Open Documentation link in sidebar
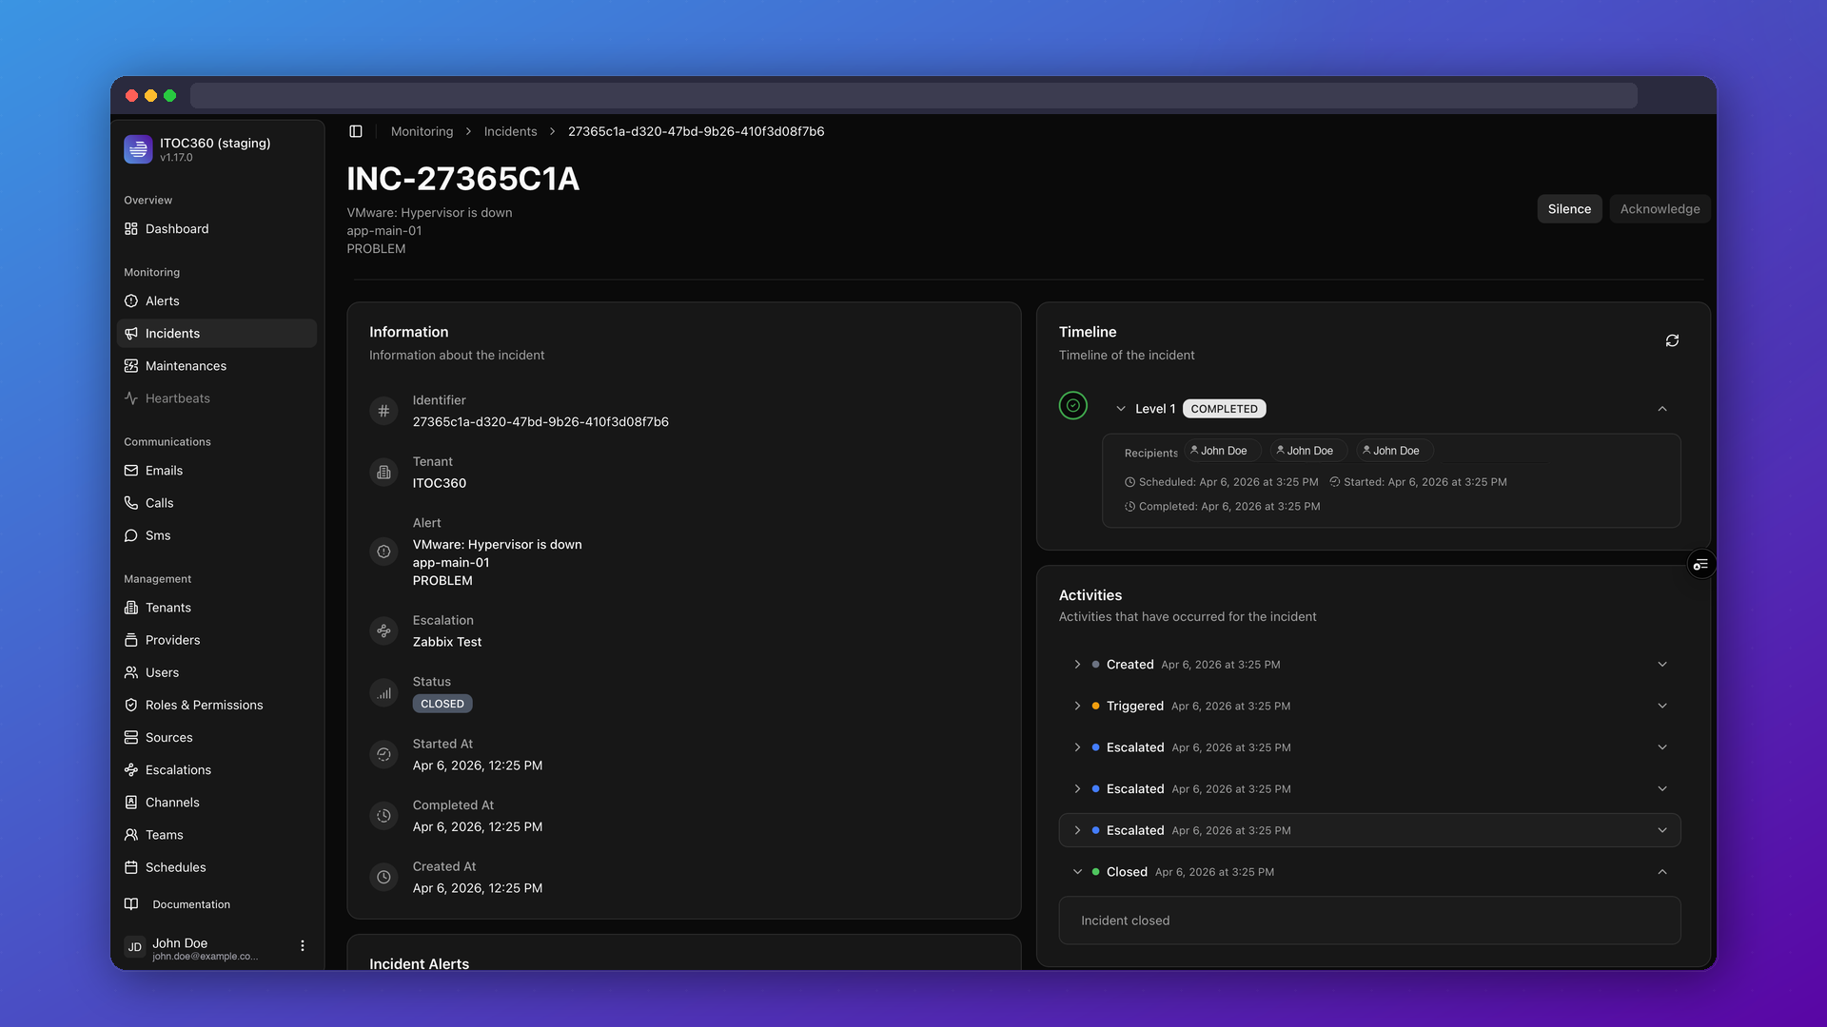The width and height of the screenshot is (1827, 1027). coord(190,904)
